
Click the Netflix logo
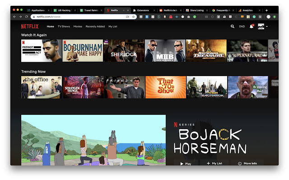30,27
